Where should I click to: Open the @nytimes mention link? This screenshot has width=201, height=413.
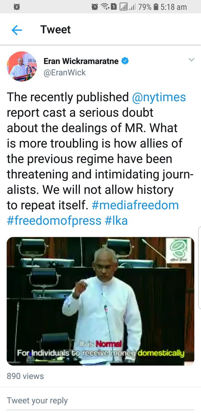(159, 97)
